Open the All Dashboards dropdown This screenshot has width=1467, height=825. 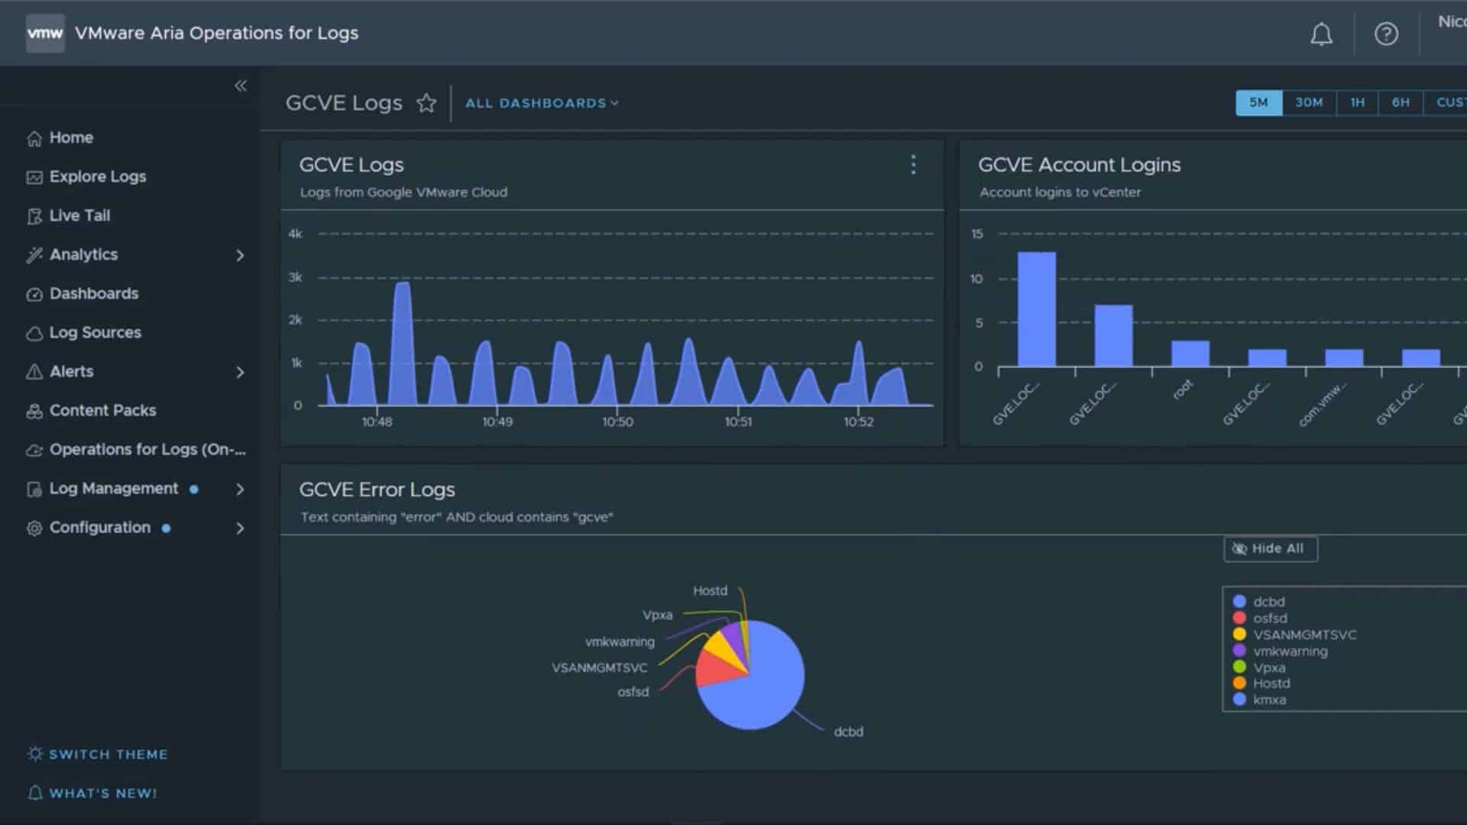(x=542, y=103)
